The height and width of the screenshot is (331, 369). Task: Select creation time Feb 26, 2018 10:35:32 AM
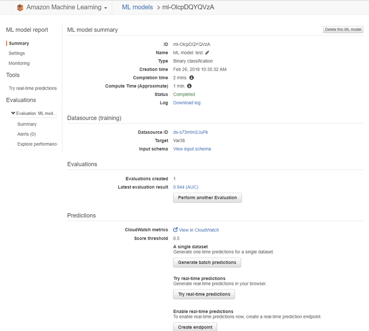point(200,69)
